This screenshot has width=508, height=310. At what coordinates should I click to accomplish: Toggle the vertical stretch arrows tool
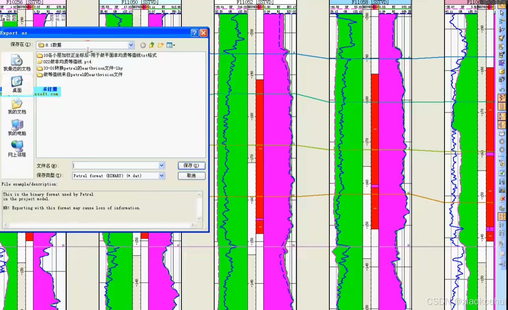click(502, 116)
